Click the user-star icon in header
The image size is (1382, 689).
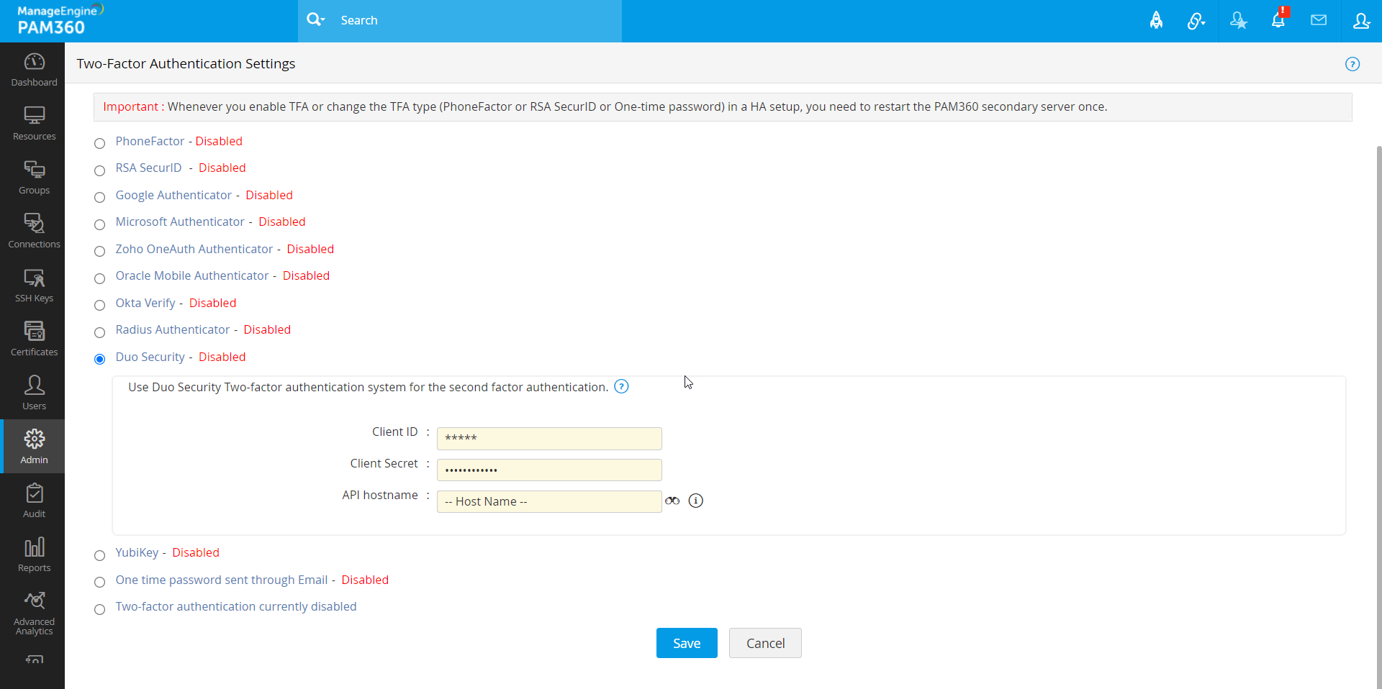(x=1238, y=21)
